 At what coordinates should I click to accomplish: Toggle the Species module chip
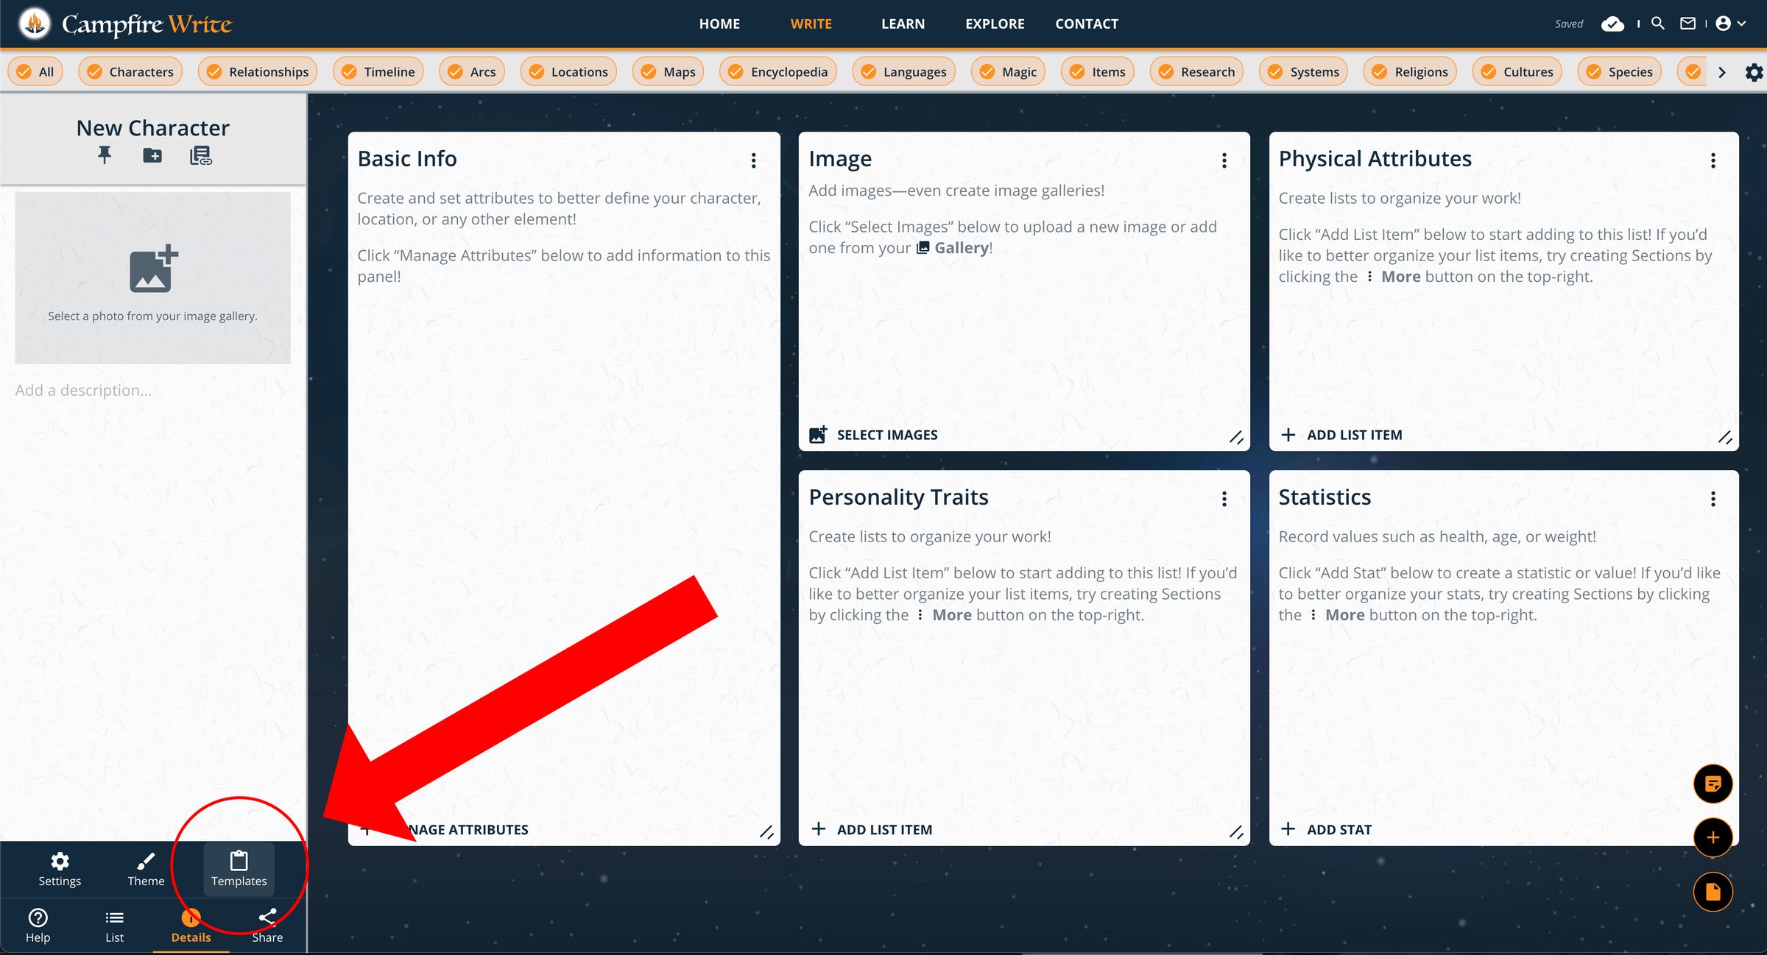(x=1620, y=72)
